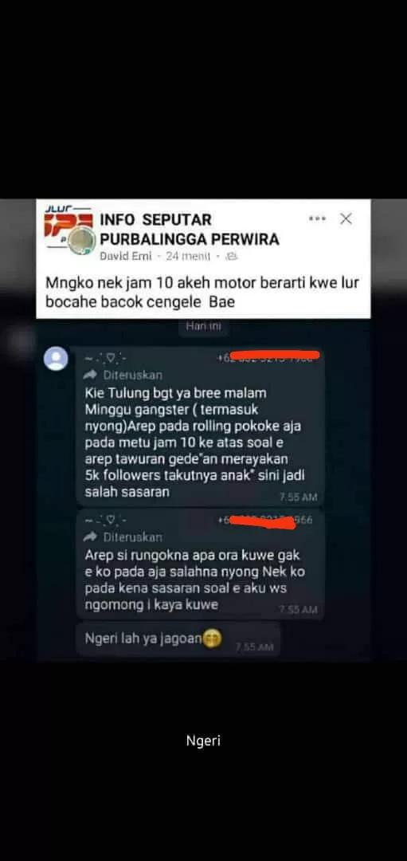The width and height of the screenshot is (407, 861).
Task: Select the second sender's name in chat
Action: [x=105, y=520]
